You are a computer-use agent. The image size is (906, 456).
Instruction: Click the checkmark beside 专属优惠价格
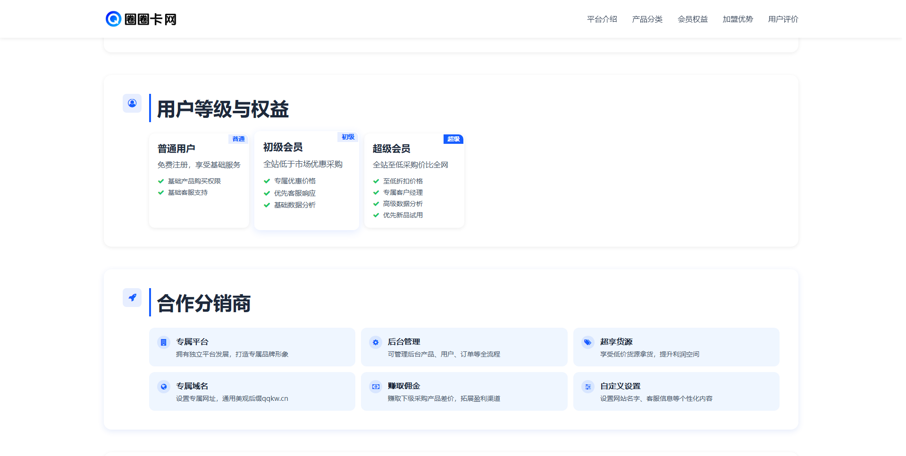[x=266, y=181]
